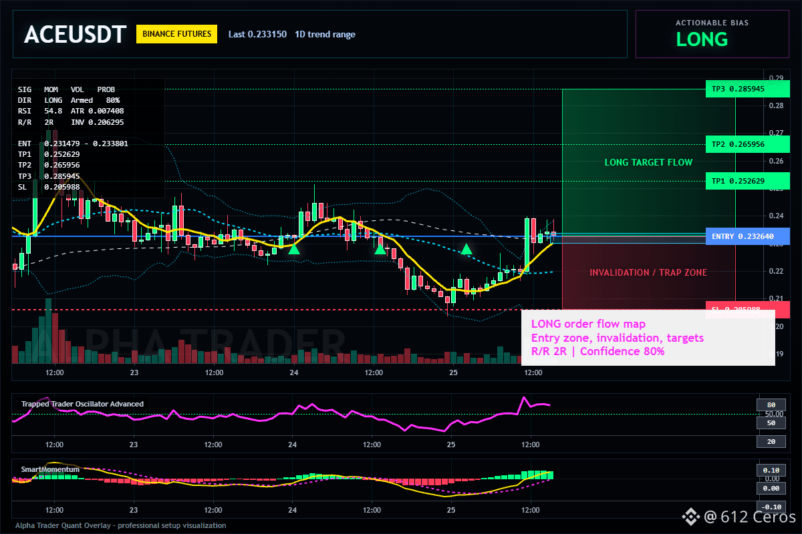Click the Last 0.233150 price text
Viewport: 802px width, 534px height.
pos(257,34)
